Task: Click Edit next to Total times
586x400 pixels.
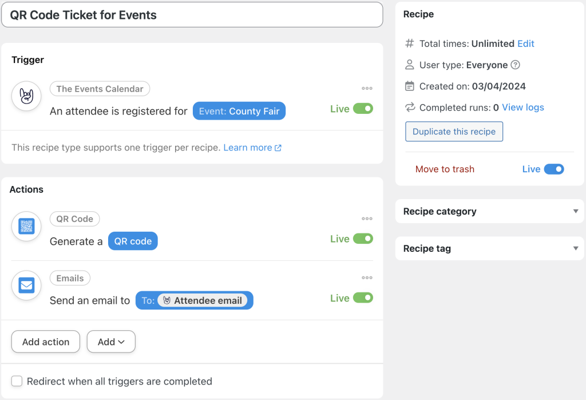Action: pos(525,43)
